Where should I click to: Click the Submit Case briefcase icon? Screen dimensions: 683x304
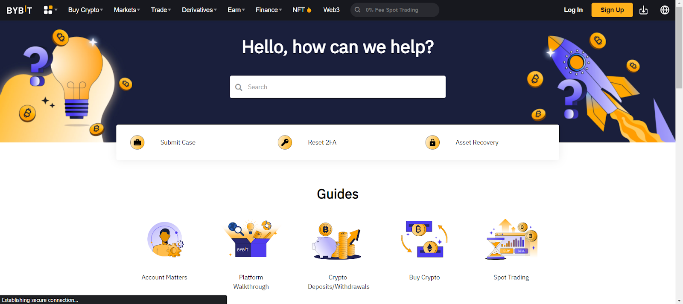[137, 142]
